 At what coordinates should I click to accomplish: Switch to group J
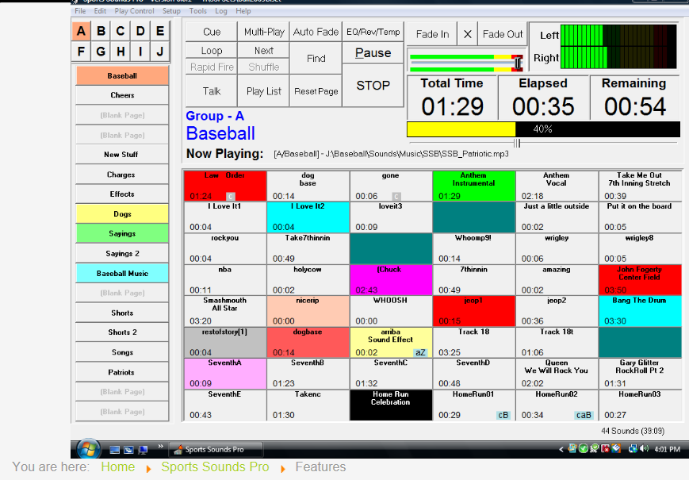pyautogui.click(x=160, y=52)
